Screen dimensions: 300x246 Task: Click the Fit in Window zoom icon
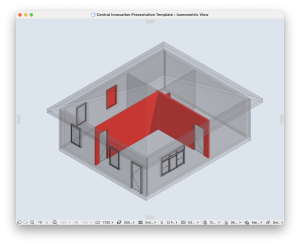[x=55, y=222]
